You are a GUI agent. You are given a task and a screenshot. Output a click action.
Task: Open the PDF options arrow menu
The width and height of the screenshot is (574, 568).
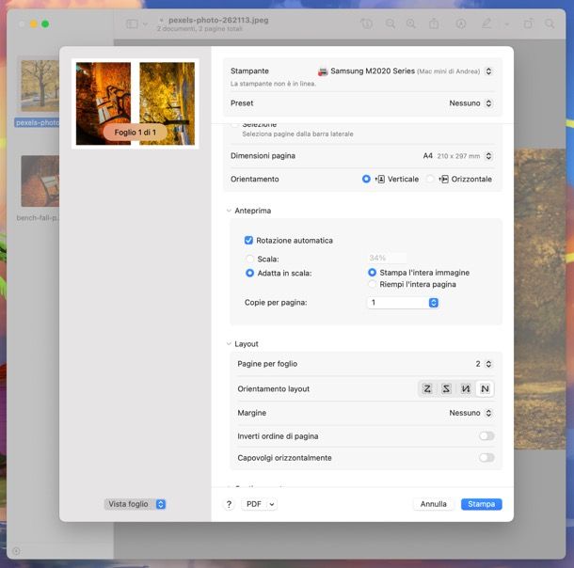click(x=272, y=504)
